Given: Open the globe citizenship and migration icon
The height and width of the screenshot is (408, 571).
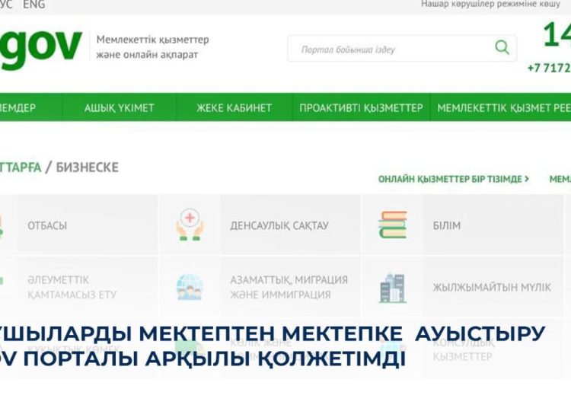Looking at the screenshot, I should (190, 287).
